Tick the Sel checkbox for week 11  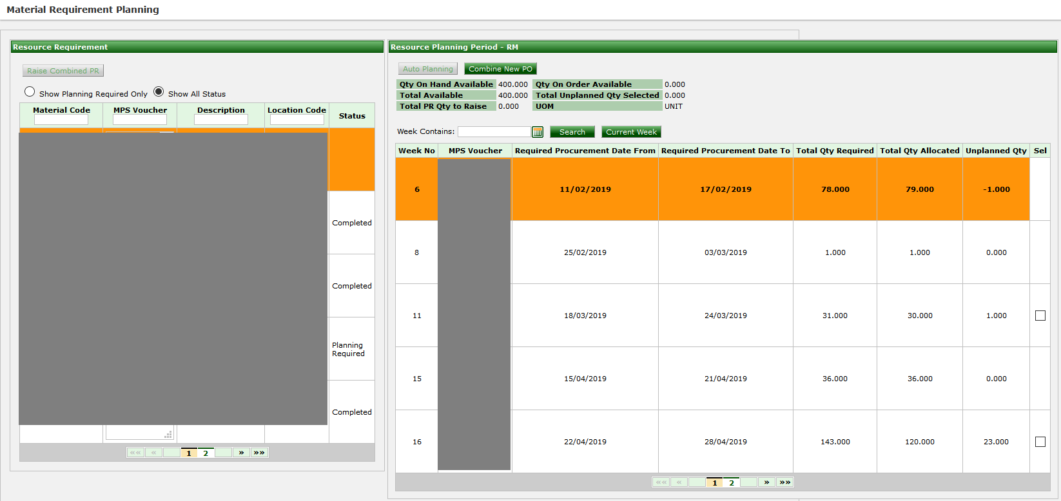coord(1040,316)
